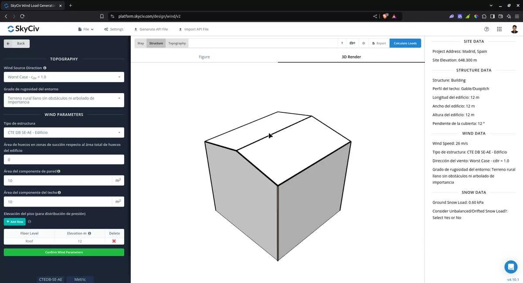Open Settings in the top menu
The image size is (523, 283).
pyautogui.click(x=114, y=29)
